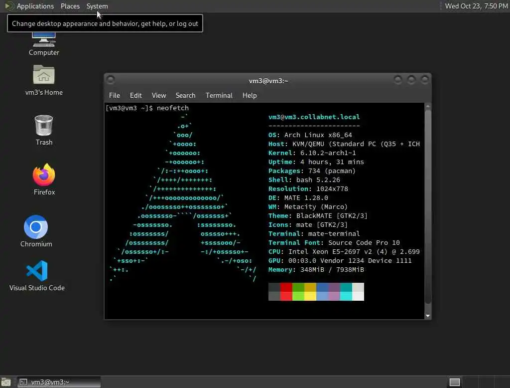
Task: Click the vm3@vm3:~ taskbar button
Action: point(59,382)
